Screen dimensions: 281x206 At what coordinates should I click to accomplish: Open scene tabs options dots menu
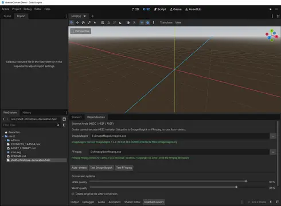pyautogui.click(x=272, y=16)
